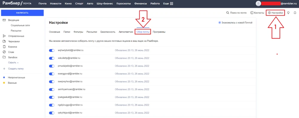Turn off pmuolzjebb@rambler.ru mail collection

pos(52,66)
